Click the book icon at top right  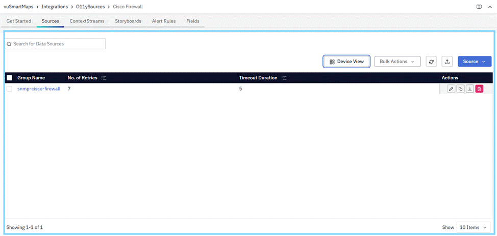[479, 7]
